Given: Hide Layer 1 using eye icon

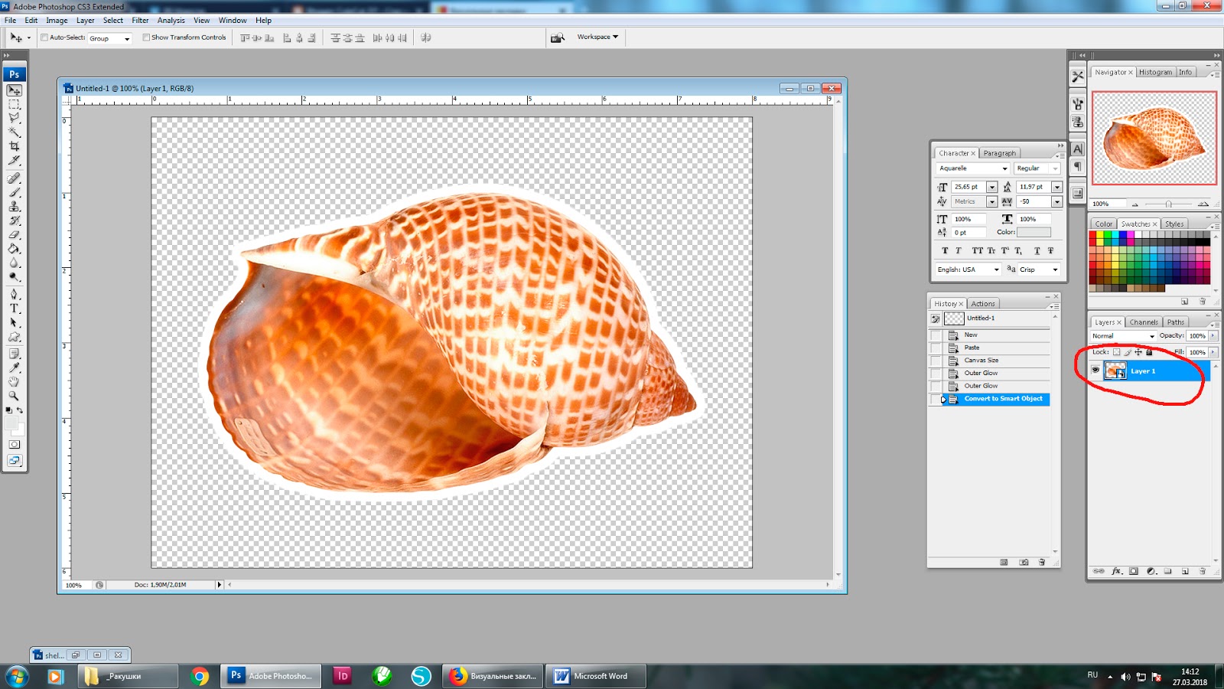Looking at the screenshot, I should coord(1095,371).
